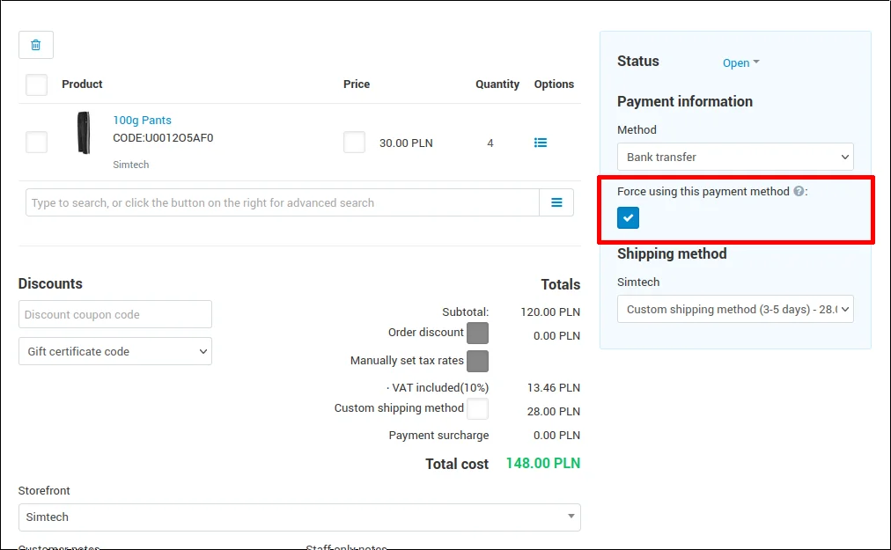Toggle select-all products checkbox in header
This screenshot has width=891, height=550.
[37, 84]
